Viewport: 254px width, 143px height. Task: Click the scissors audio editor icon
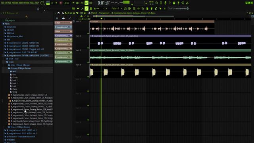pos(161,3)
